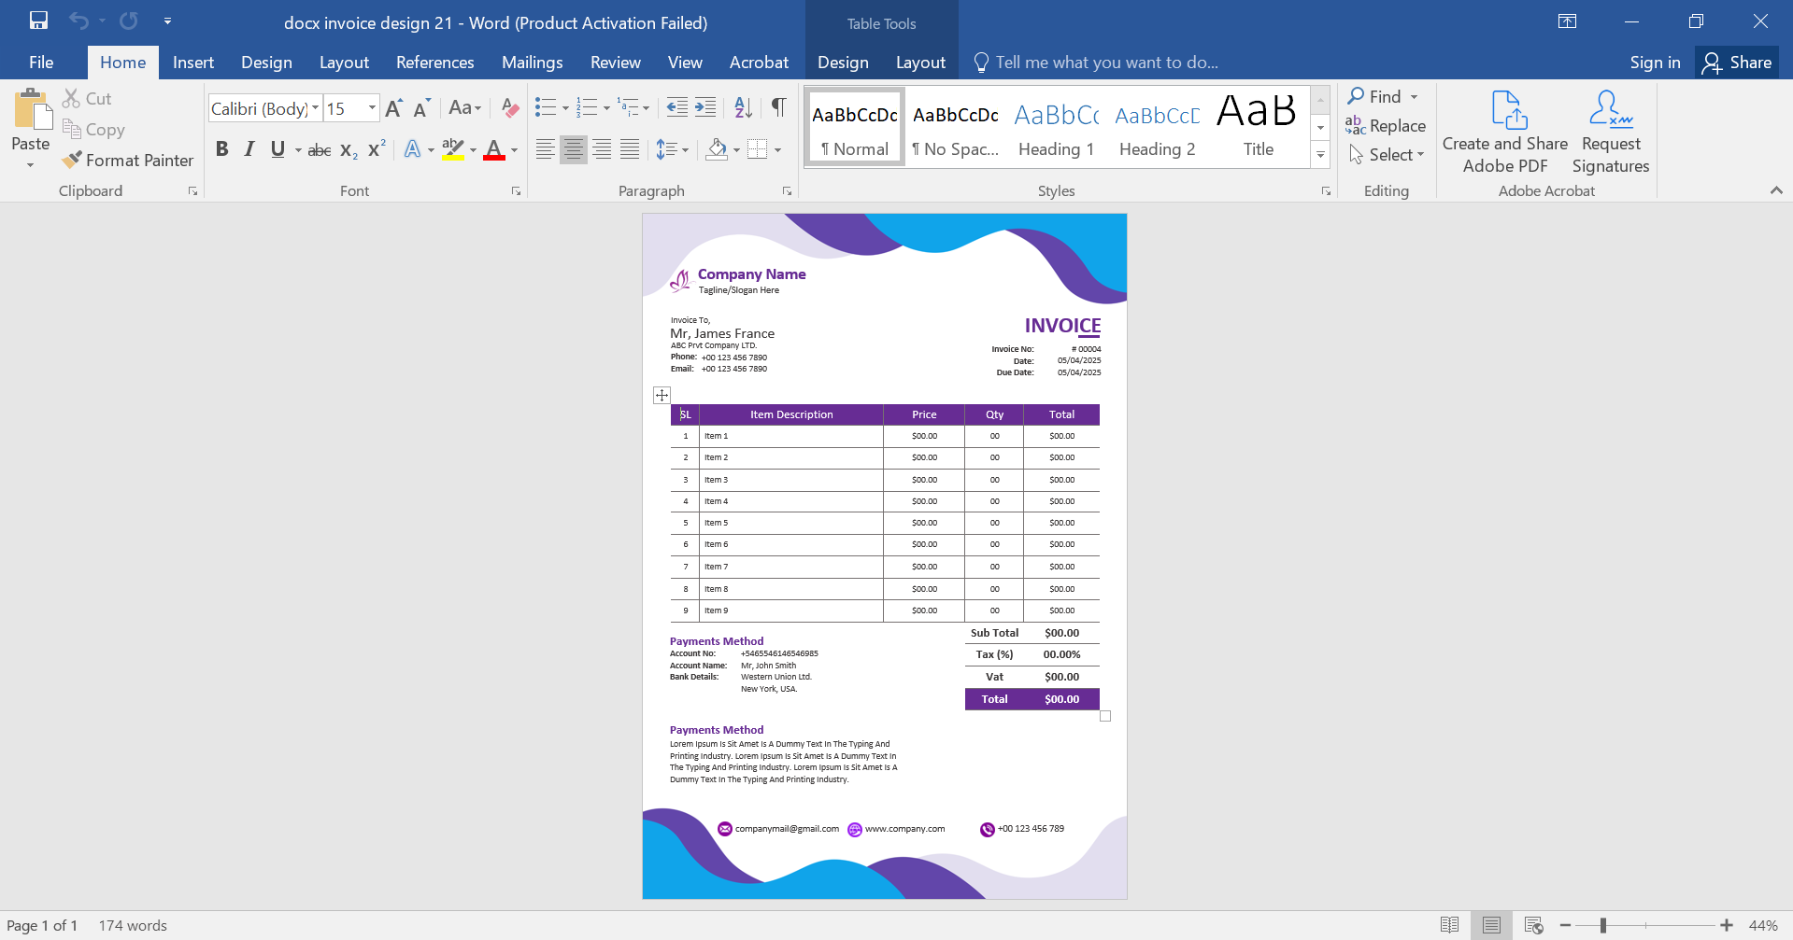Select the table move handle above the invoice table
This screenshot has width=1793, height=940.
coord(662,395)
